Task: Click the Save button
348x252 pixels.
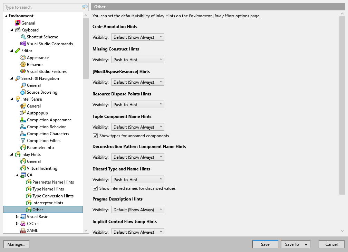Action: (265, 244)
